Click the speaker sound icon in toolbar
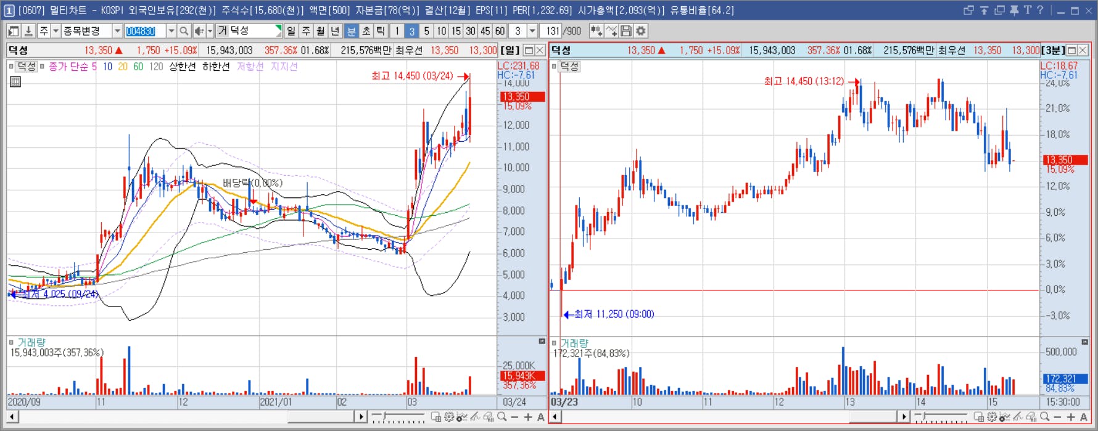The width and height of the screenshot is (1098, 431). (x=199, y=31)
